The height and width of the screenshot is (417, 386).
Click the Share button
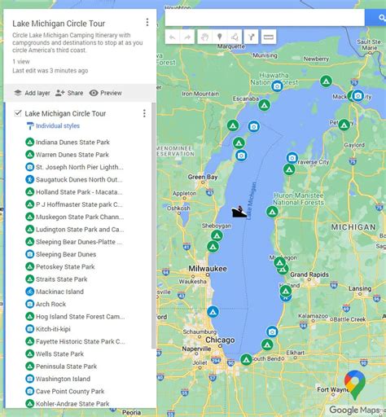[x=69, y=93]
